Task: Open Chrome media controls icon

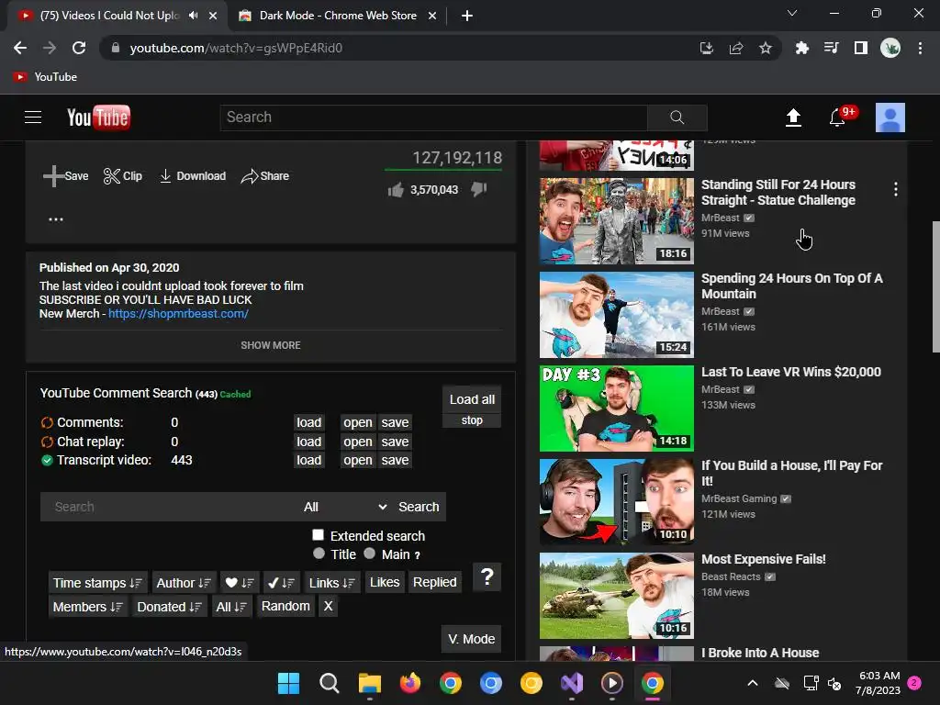Action: (832, 48)
